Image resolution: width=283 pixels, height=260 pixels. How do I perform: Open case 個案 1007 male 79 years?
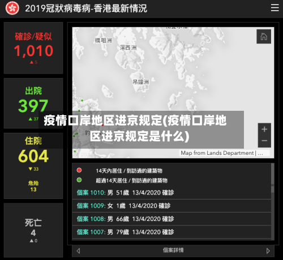pos(171,232)
